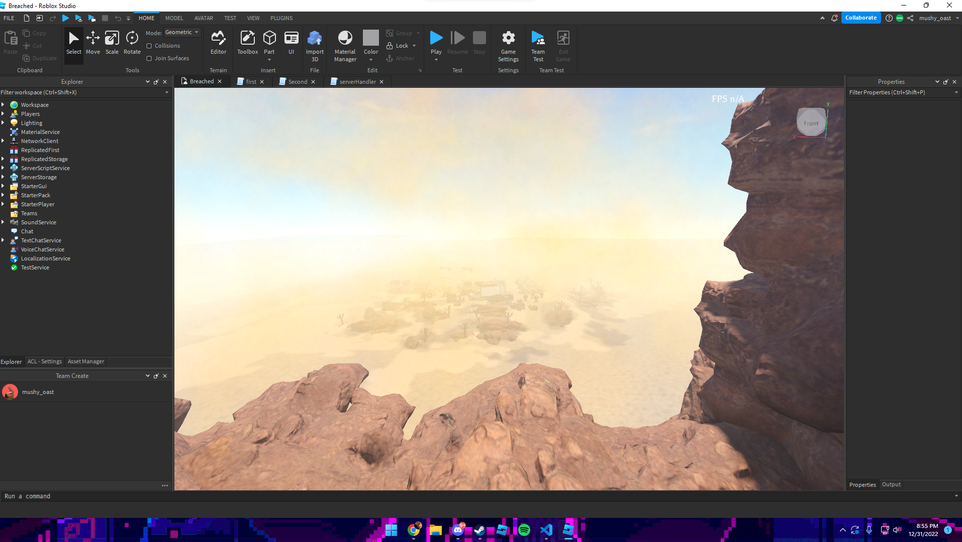Click the Import 3D icon
The height and width of the screenshot is (542, 962).
[315, 45]
